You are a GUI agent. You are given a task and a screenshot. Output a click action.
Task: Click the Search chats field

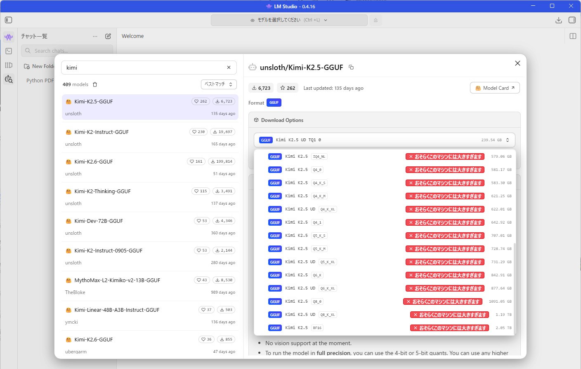pos(67,51)
